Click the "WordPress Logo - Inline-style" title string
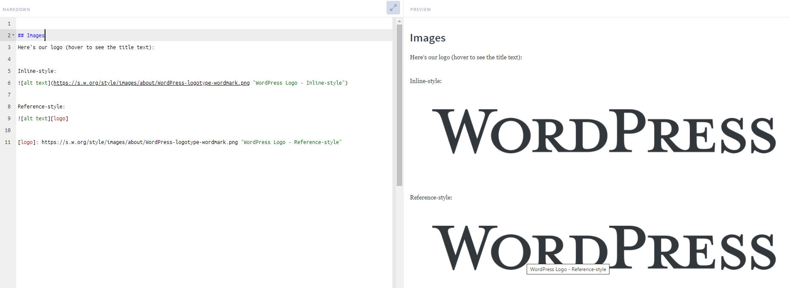The width and height of the screenshot is (790, 288). click(x=299, y=83)
